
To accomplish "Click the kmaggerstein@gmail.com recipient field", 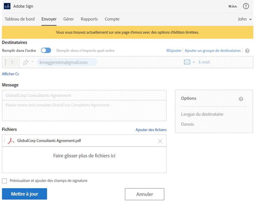I will [x=67, y=62].
